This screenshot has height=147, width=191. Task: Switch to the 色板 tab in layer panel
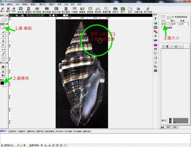point(175,127)
